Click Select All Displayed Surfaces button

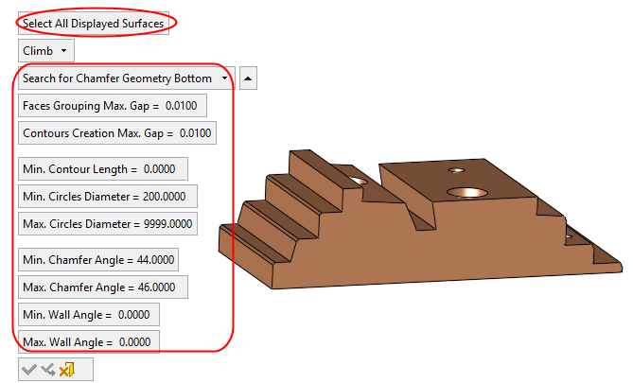tap(93, 23)
